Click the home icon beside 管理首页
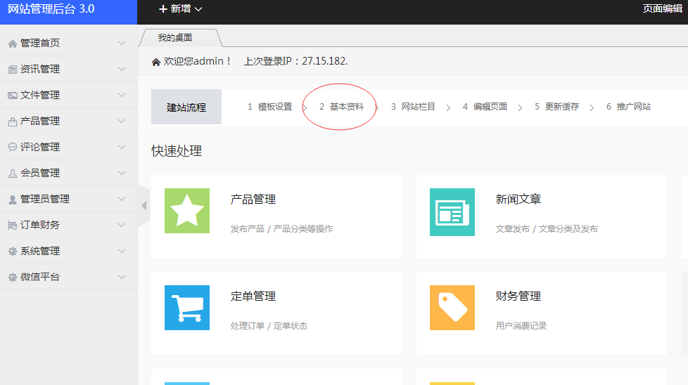Image resolution: width=688 pixels, height=385 pixels. point(12,44)
